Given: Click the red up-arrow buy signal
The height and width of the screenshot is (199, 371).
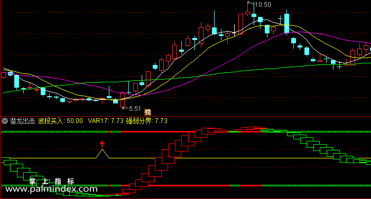Looking at the screenshot, I should point(102,144).
